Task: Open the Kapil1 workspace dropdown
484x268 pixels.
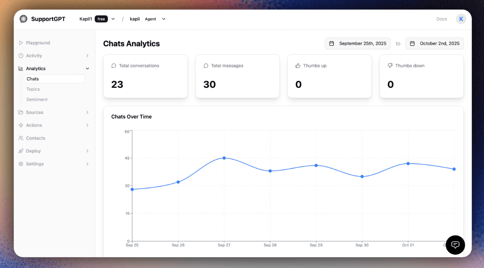Action: (x=113, y=19)
